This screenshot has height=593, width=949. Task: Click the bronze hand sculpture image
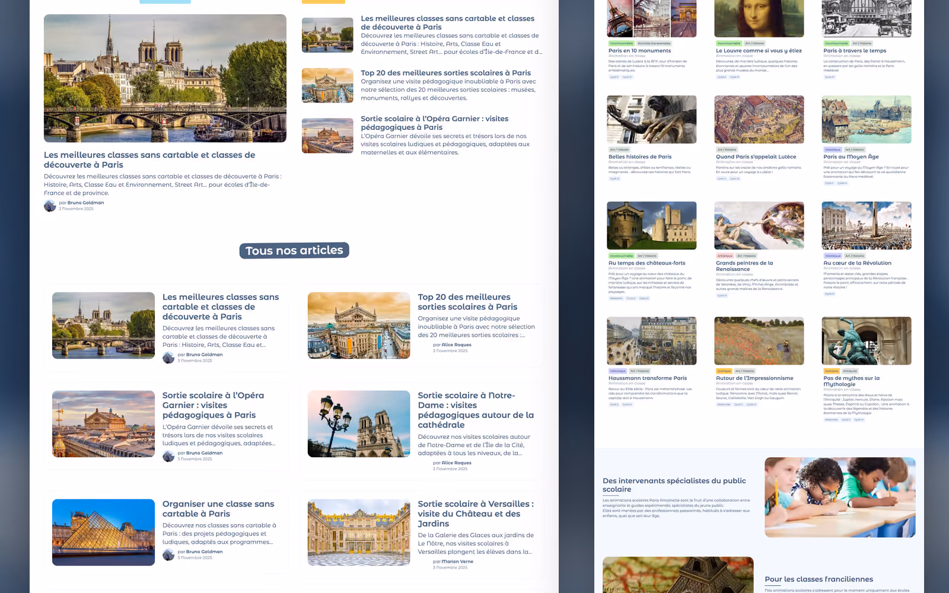coord(652,120)
